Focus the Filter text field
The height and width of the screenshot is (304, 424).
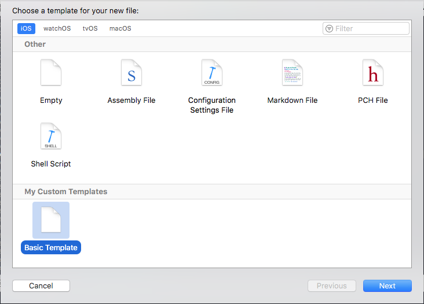coord(371,28)
